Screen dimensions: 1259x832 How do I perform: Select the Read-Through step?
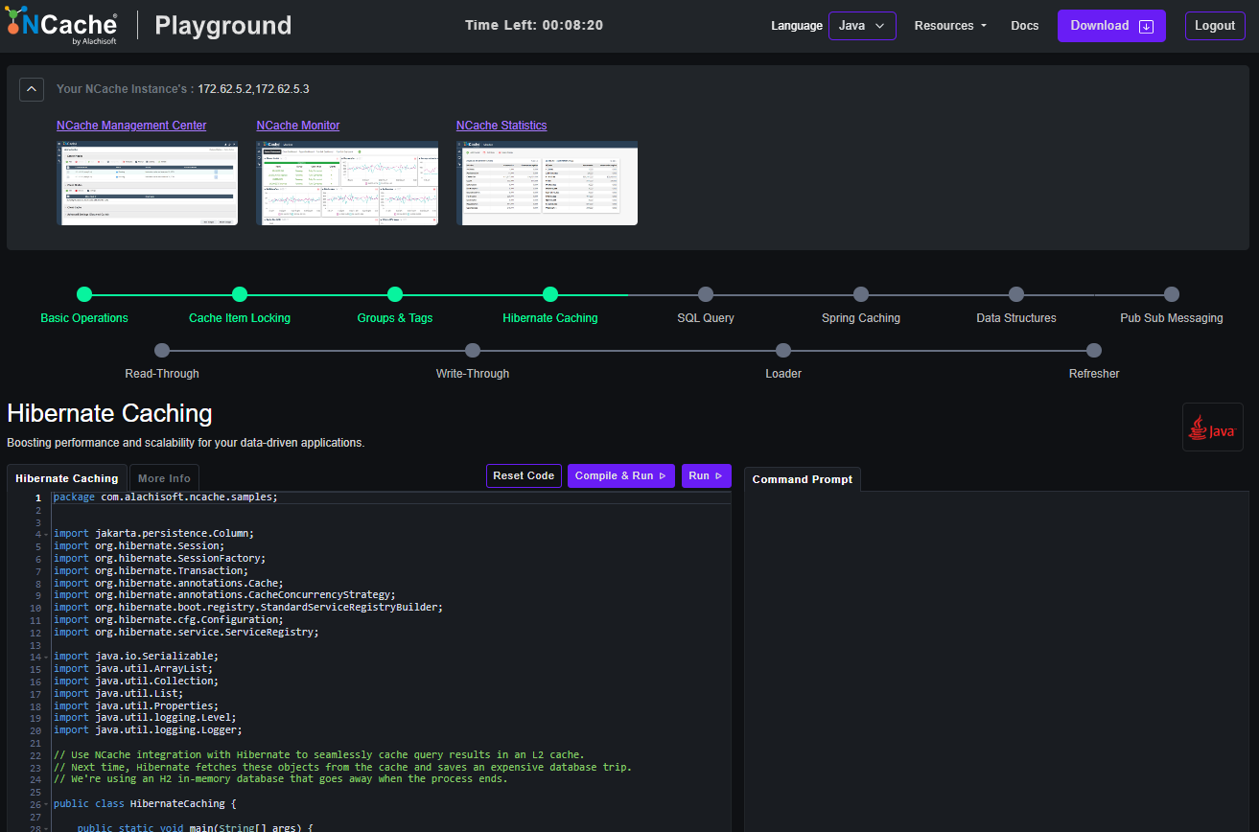pyautogui.click(x=162, y=351)
